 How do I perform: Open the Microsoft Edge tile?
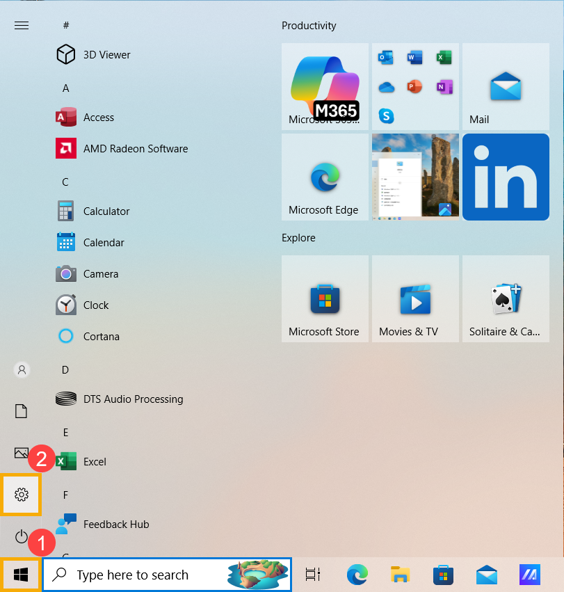pos(325,177)
